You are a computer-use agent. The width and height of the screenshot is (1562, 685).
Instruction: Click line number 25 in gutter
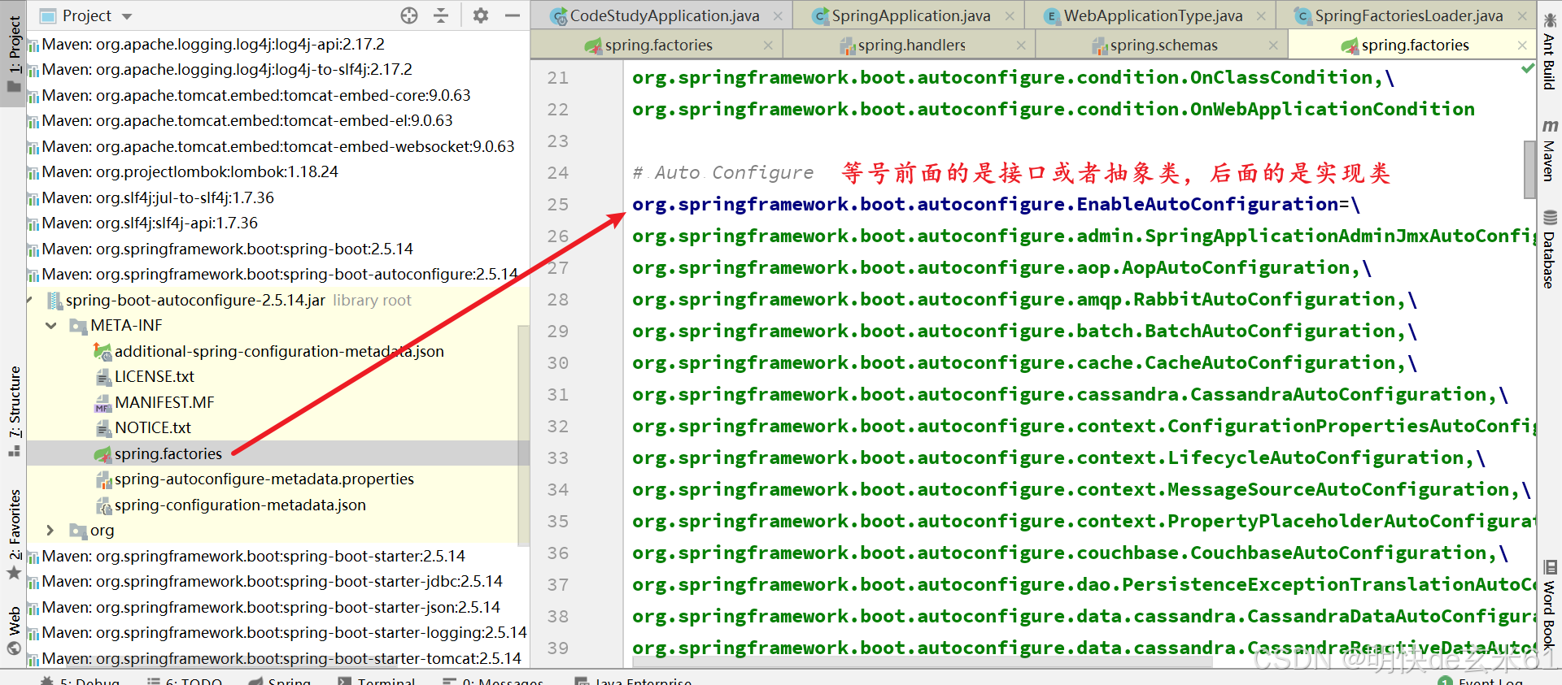[558, 205]
